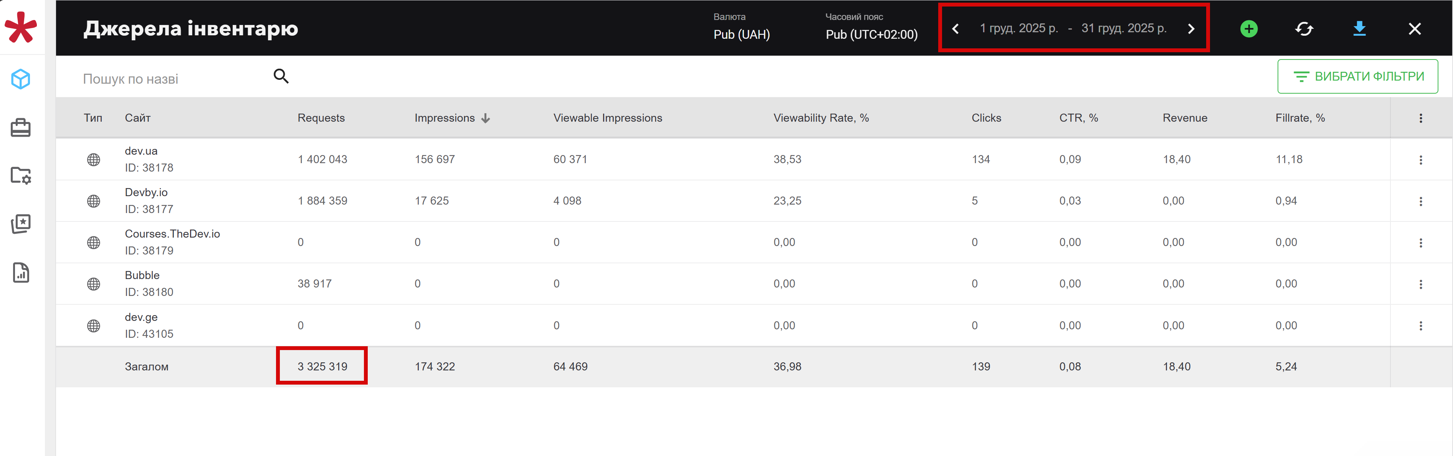Viewport: 1453px width, 456px height.
Task: Open the briefcase sidebar section
Action: click(21, 127)
